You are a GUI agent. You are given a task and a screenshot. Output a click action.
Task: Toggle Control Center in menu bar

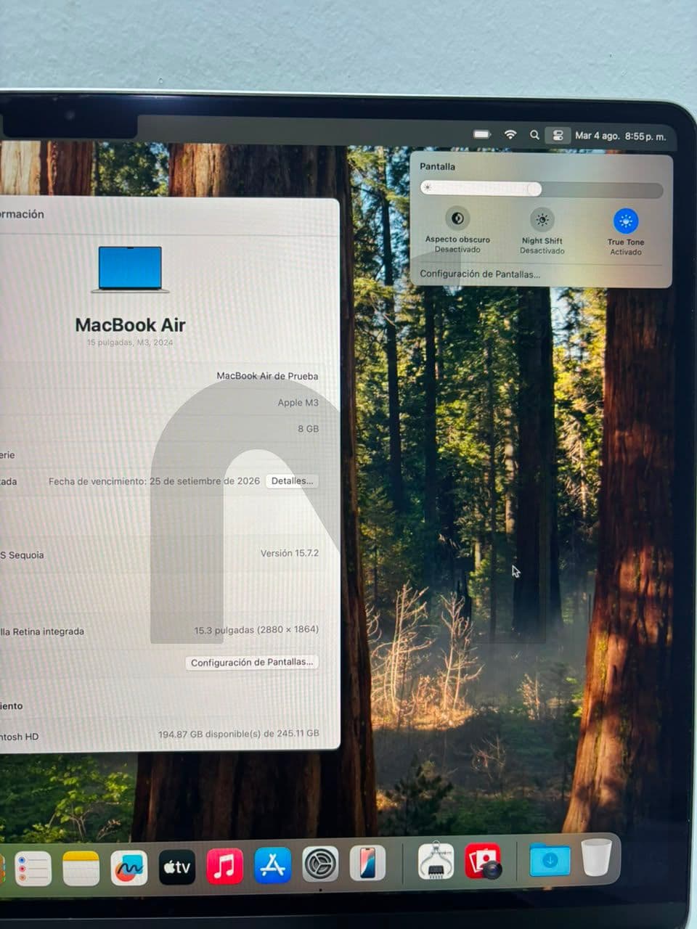click(x=558, y=135)
